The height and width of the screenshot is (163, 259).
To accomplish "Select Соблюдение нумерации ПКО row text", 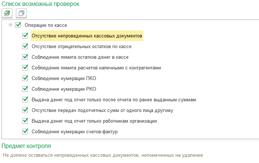I will 64,79.
